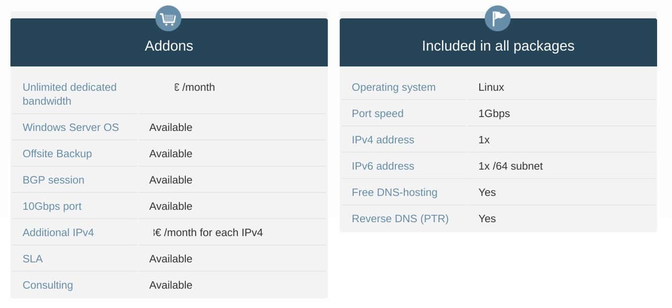Click the 10Gbps port addon label
The height and width of the screenshot is (308, 672).
pos(52,206)
